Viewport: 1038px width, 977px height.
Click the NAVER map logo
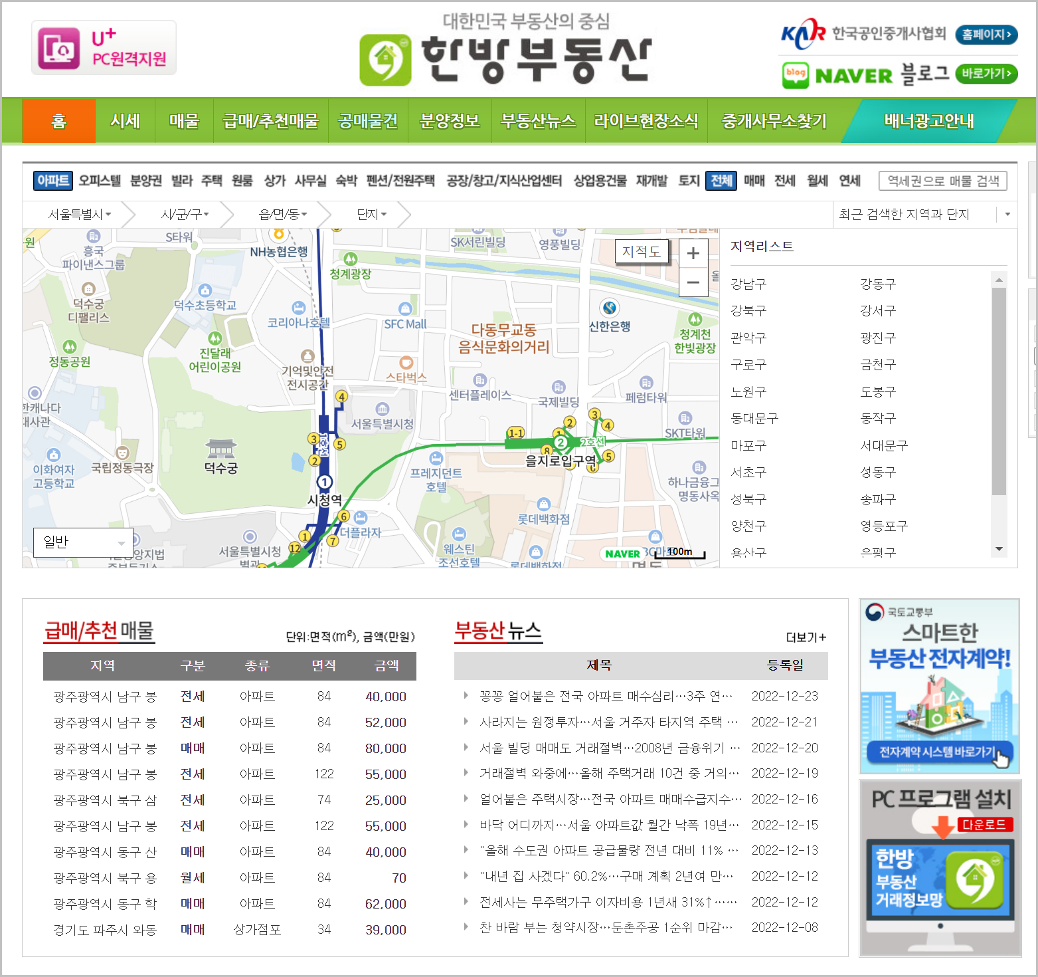tap(622, 554)
